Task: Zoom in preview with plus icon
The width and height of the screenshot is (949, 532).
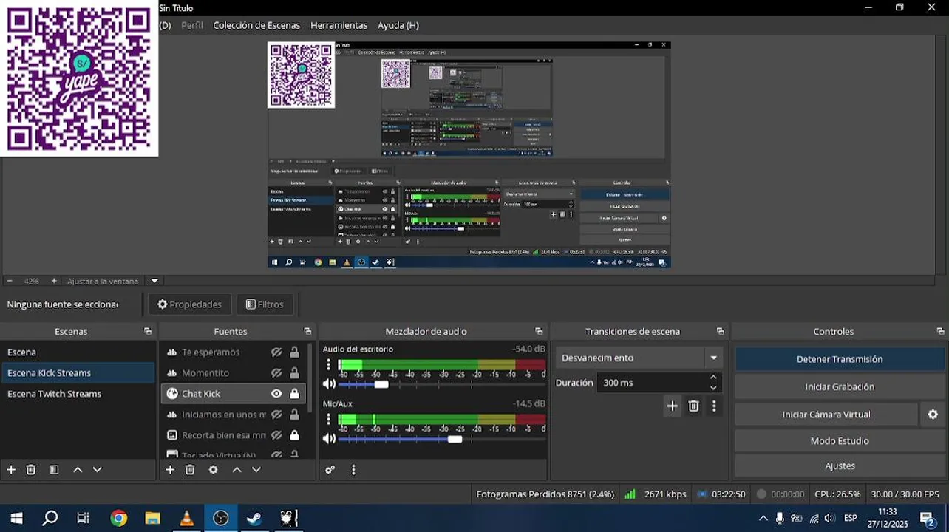Action: click(54, 281)
